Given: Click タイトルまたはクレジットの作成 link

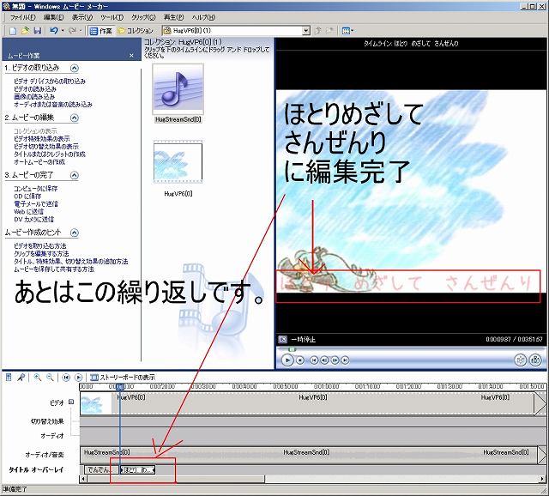Looking at the screenshot, I should click(50, 154).
